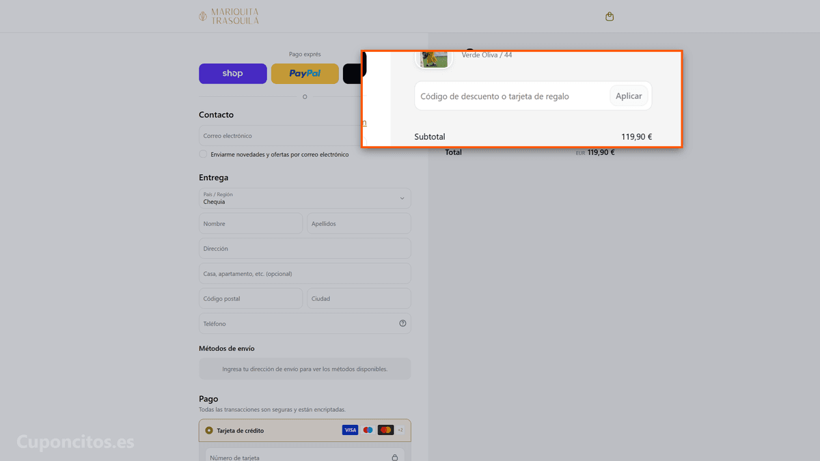Click the padlock icon in card number field
Viewport: 820px width, 461px height.
click(395, 458)
